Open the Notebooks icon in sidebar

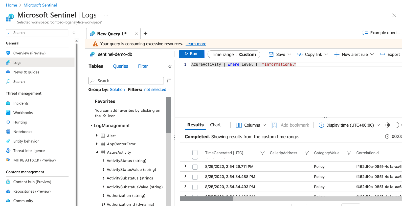8,132
